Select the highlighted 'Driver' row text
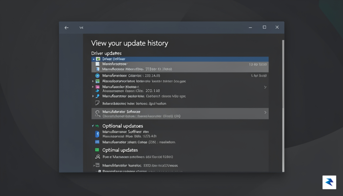The width and height of the screenshot is (343, 196). 114,59
